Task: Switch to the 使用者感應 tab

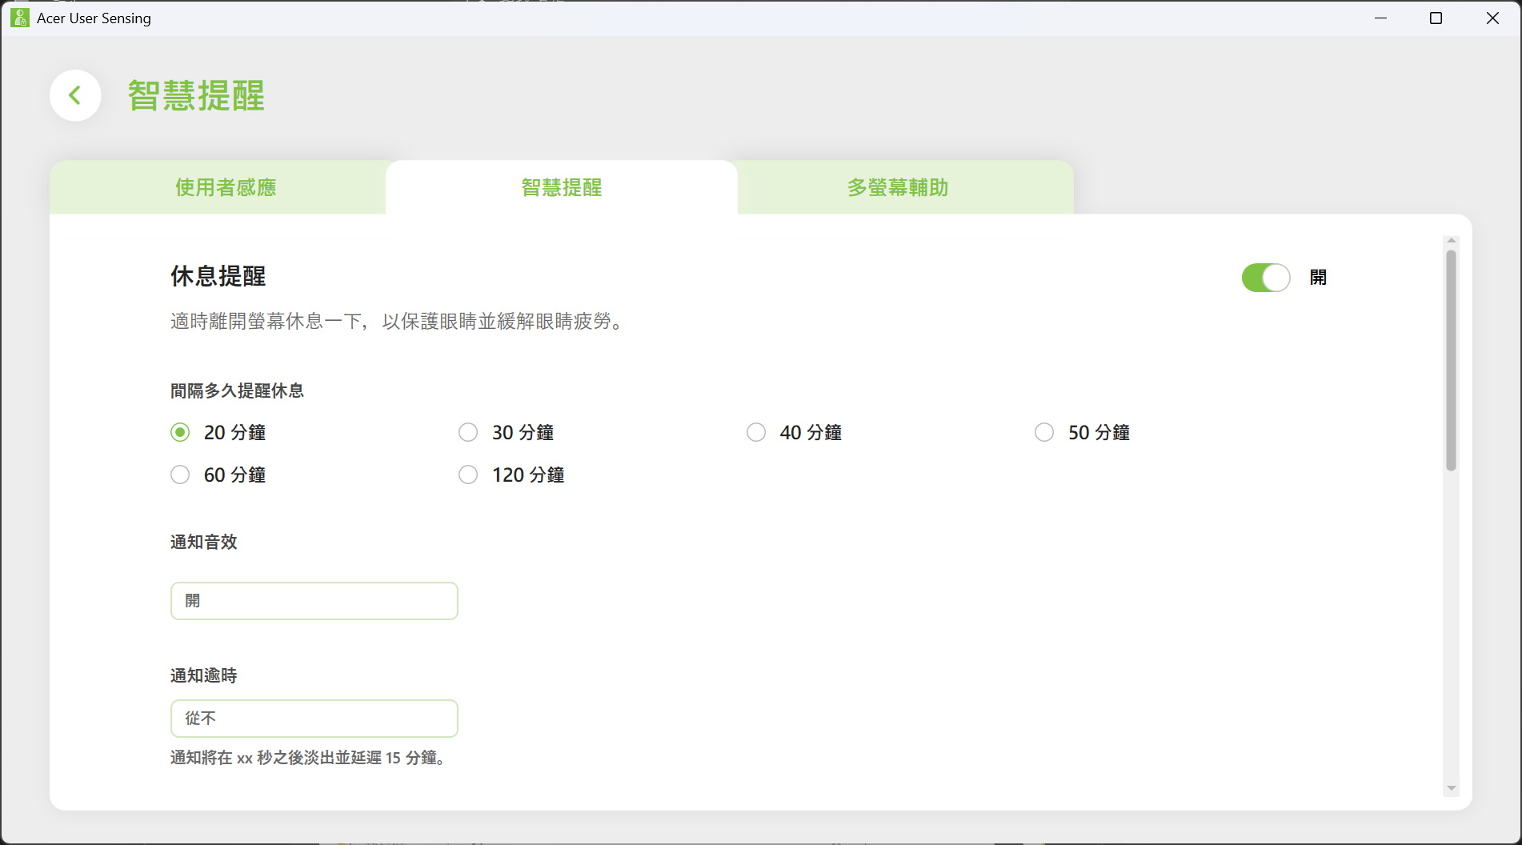Action: pyautogui.click(x=226, y=187)
